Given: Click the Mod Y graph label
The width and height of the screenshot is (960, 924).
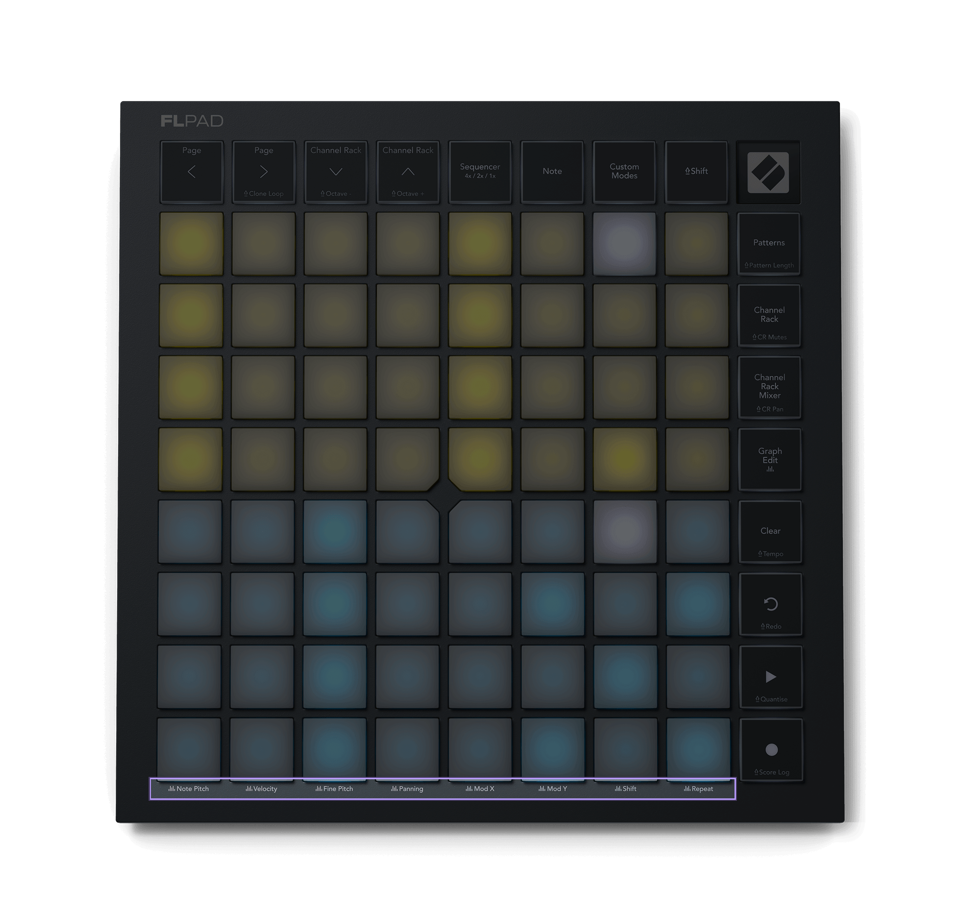Looking at the screenshot, I should click(x=553, y=789).
